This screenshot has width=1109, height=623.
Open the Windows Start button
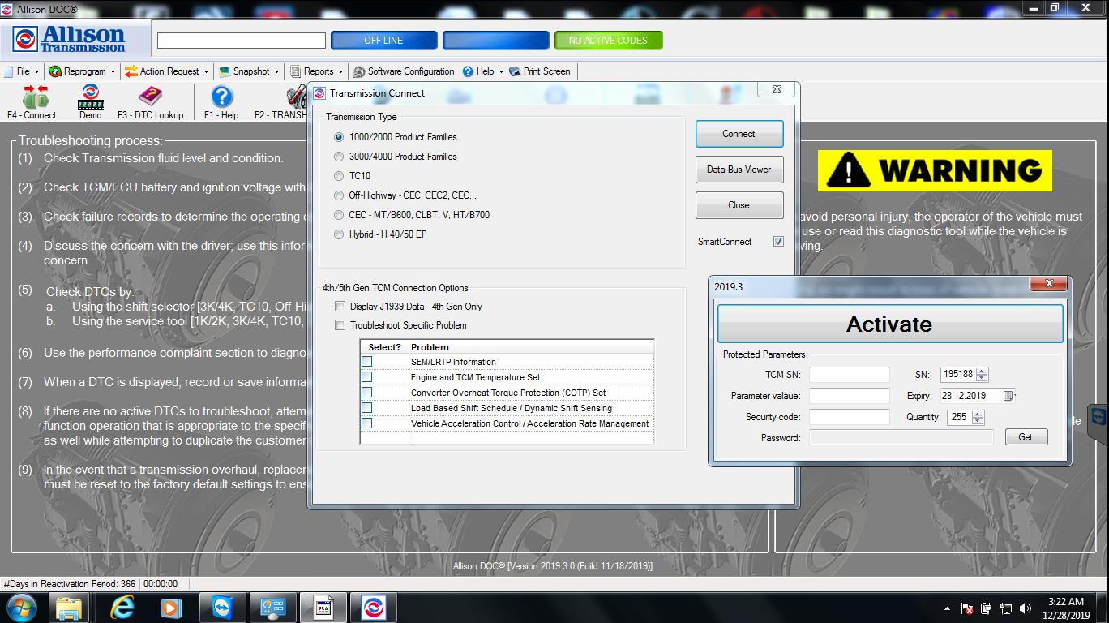pyautogui.click(x=20, y=607)
